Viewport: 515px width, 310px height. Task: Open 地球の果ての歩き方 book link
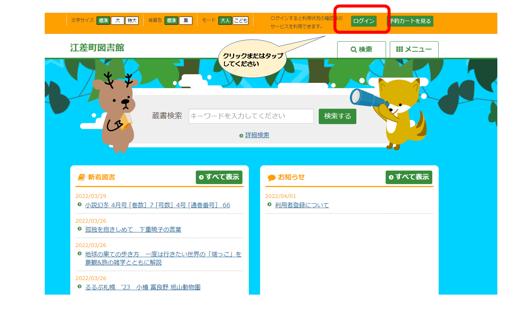pos(163,258)
